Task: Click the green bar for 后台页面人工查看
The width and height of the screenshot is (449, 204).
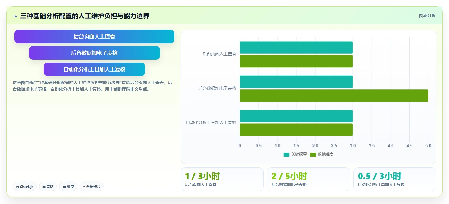Action: (296, 61)
